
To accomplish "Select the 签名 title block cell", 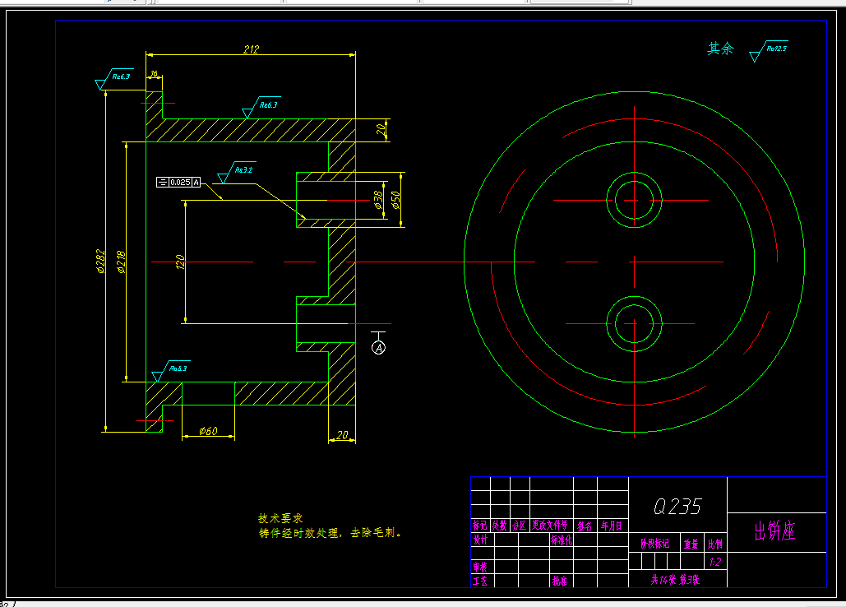I will click(585, 526).
